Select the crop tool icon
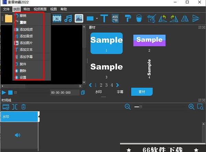This screenshot has width=206, height=152. [152, 18]
